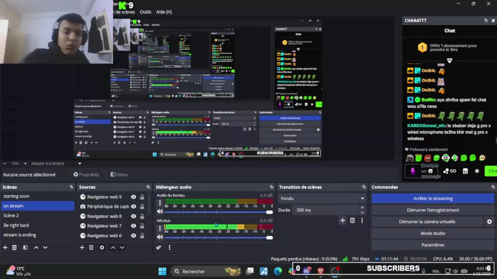The width and height of the screenshot is (497, 279).
Task: Click Démarrer la caméra virtuelle
Action: pyautogui.click(x=427, y=222)
